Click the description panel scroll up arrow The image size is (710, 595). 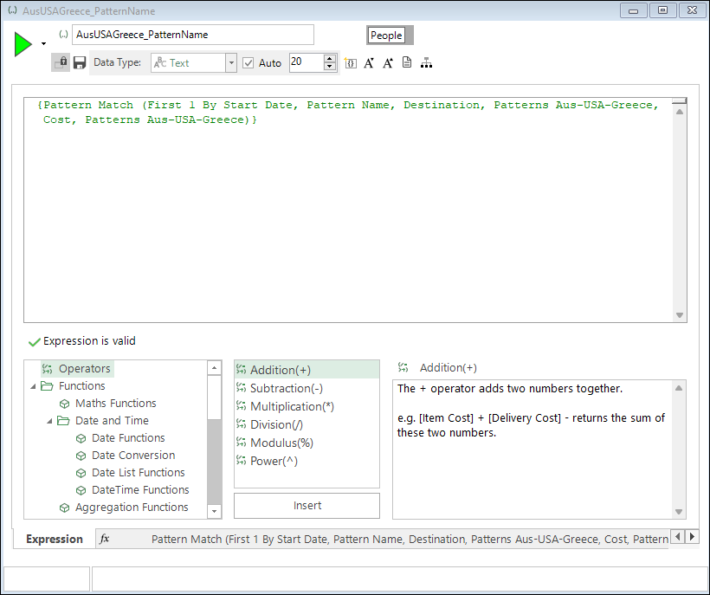click(679, 388)
